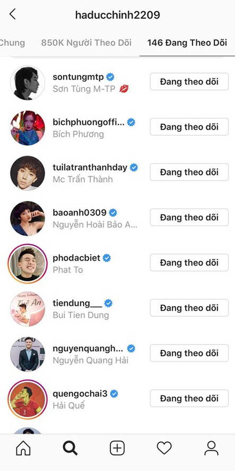Open the Search magnifier icon
235x471 pixels.
(70, 448)
